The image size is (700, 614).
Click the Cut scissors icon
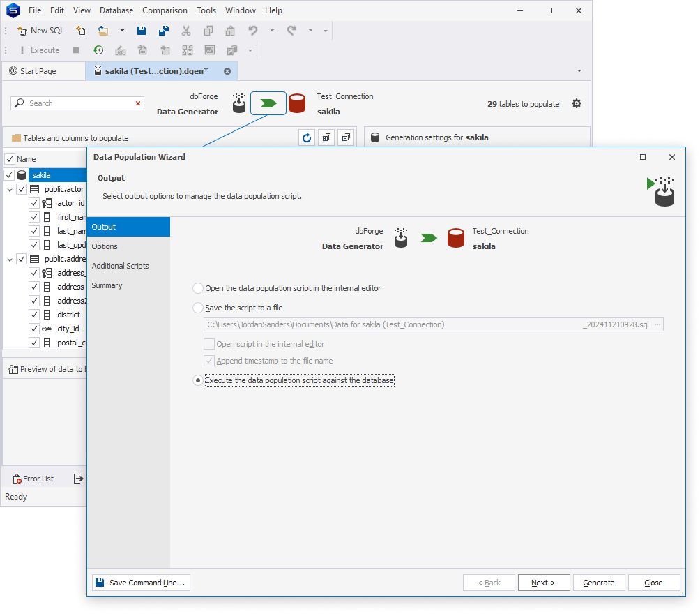186,31
